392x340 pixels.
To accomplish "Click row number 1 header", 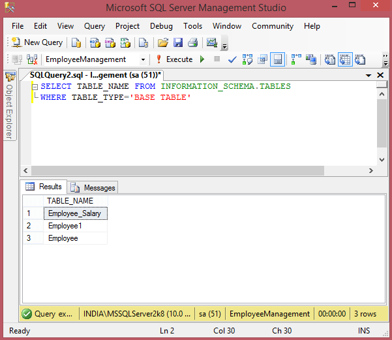I will point(33,213).
